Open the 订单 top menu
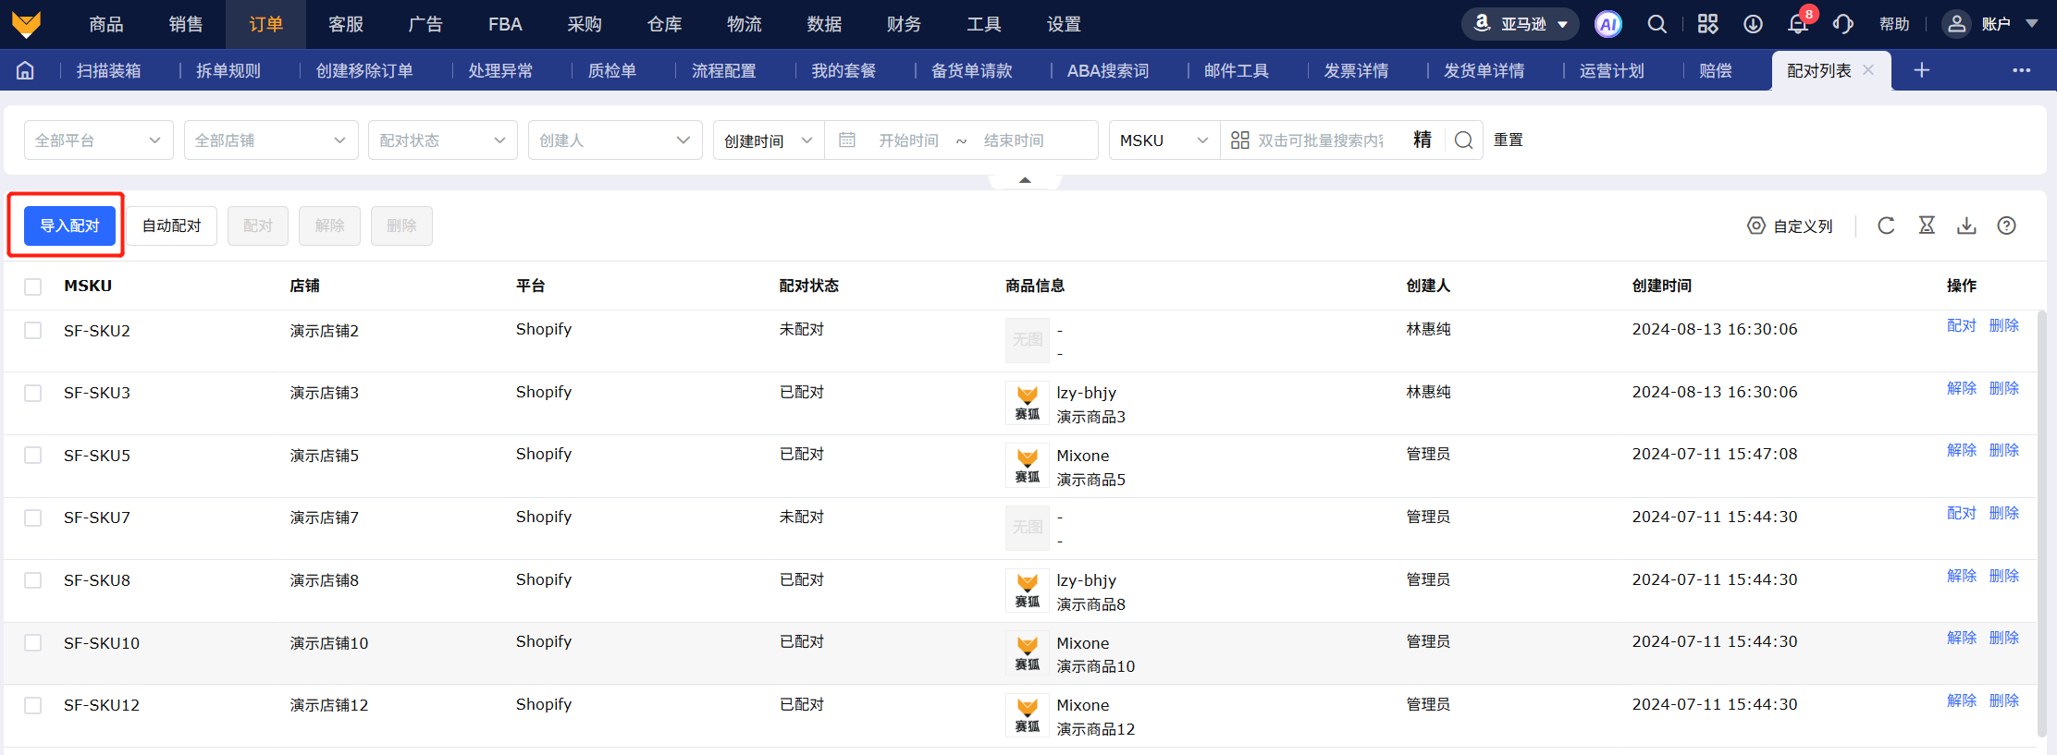 click(265, 24)
